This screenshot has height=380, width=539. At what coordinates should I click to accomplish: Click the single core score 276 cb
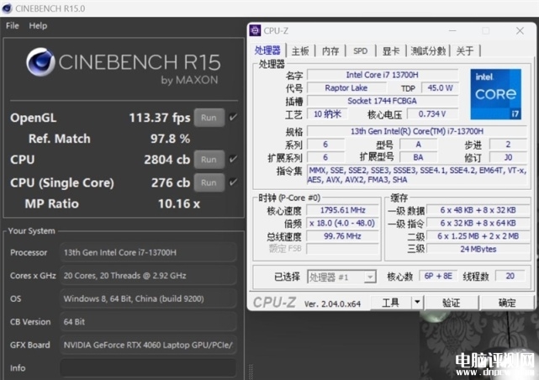tap(171, 182)
